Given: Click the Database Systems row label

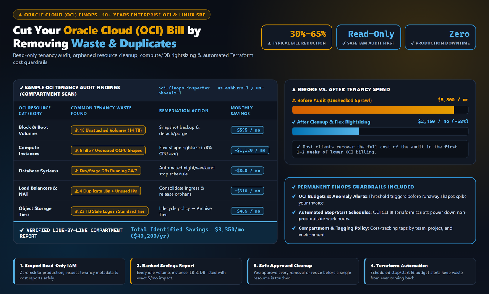Looking at the screenshot, I should (39, 171).
